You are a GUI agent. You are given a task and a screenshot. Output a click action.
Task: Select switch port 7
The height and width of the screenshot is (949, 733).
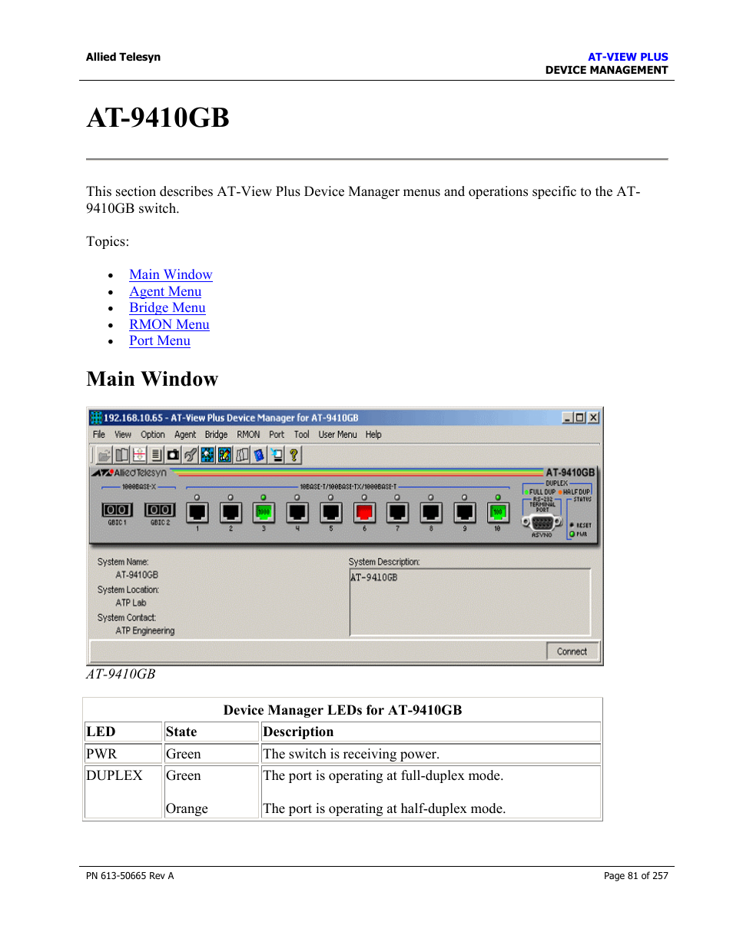pyautogui.click(x=397, y=513)
